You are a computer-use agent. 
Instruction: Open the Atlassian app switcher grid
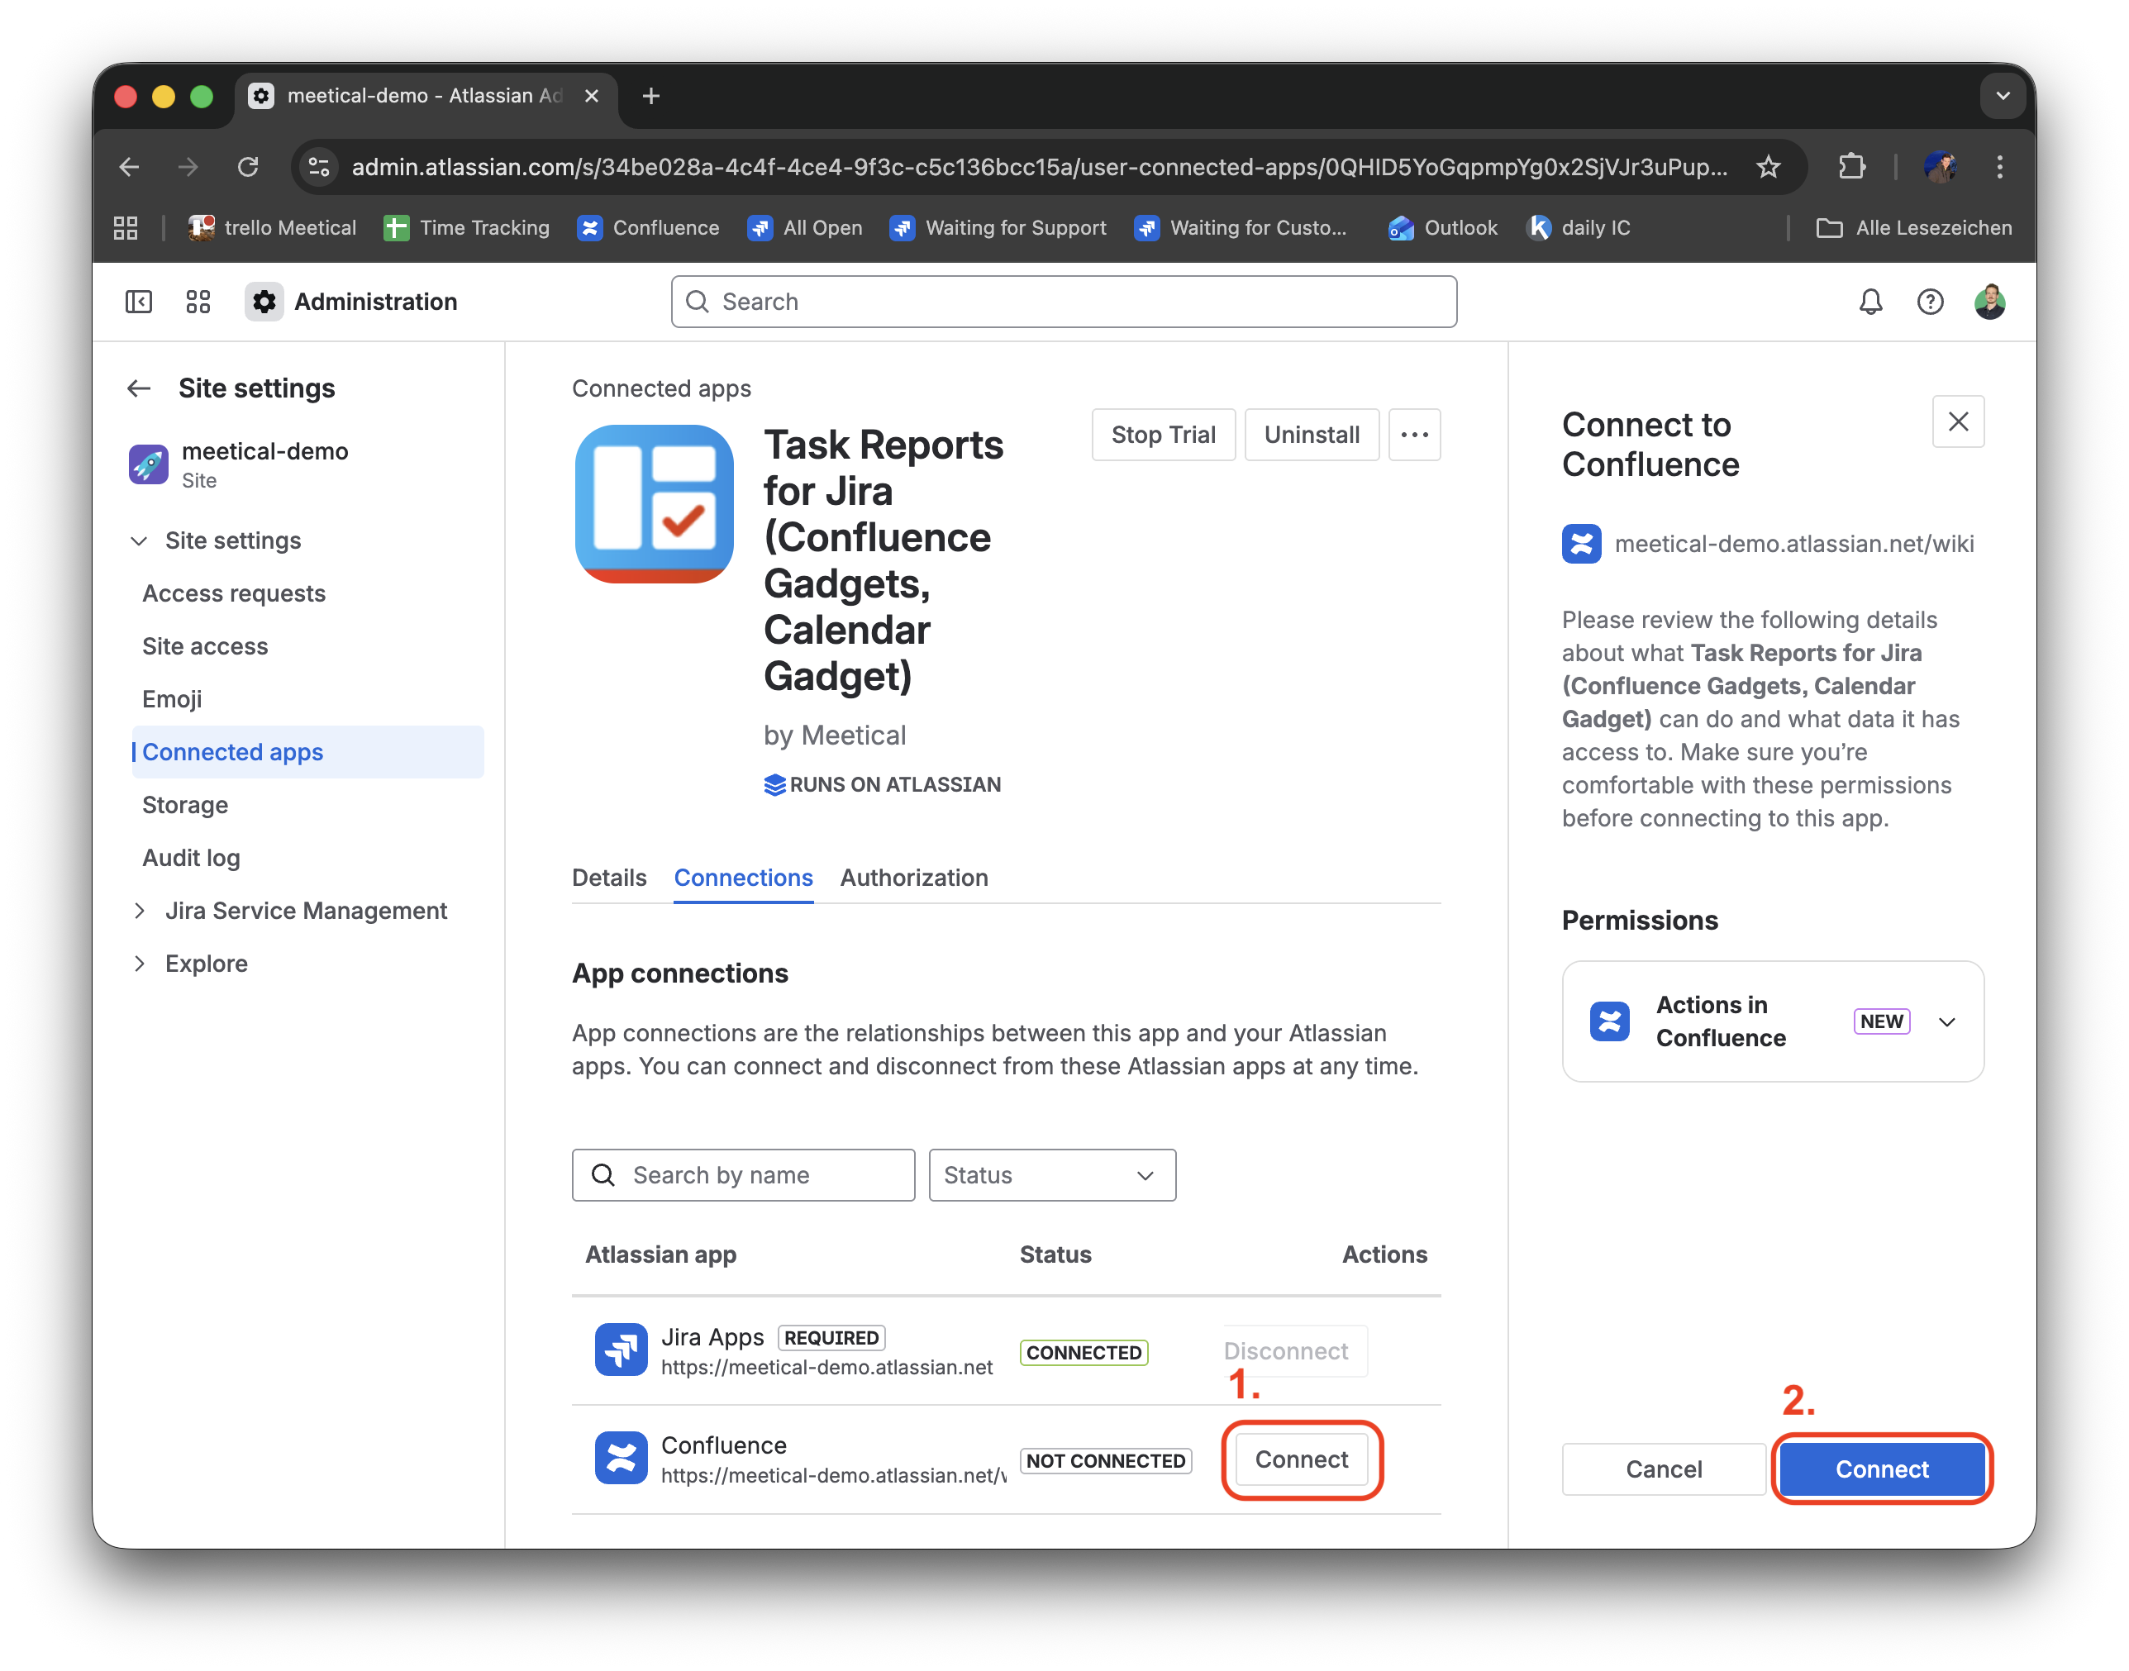click(198, 302)
